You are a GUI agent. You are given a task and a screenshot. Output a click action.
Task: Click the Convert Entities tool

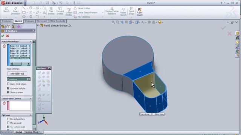click(60, 11)
